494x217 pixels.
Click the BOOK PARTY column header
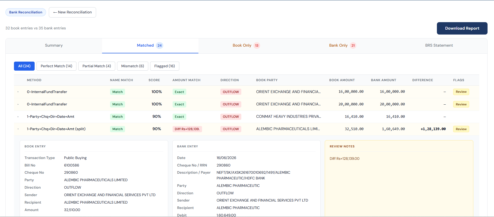pyautogui.click(x=267, y=80)
